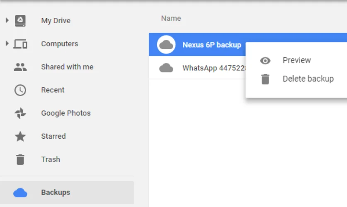Image resolution: width=347 pixels, height=207 pixels.
Task: Click the Nexus 6P backup cloud icon
Action: (x=166, y=45)
